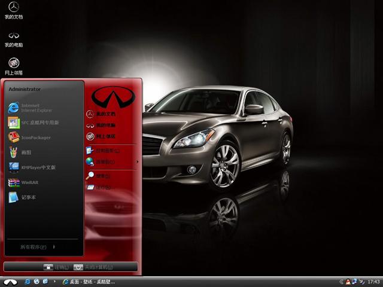Open 网上邻居 in start menu right pane

(101, 136)
